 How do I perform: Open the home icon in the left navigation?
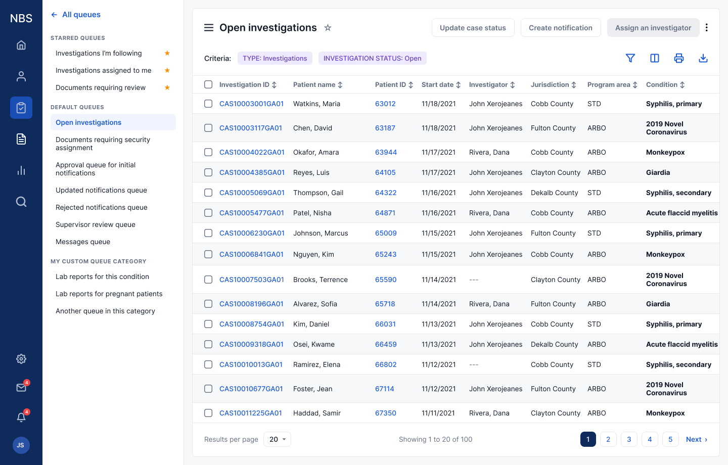[x=21, y=45]
